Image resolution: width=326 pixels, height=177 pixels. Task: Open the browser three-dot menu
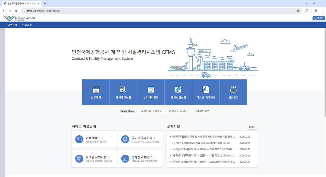[x=322, y=11]
